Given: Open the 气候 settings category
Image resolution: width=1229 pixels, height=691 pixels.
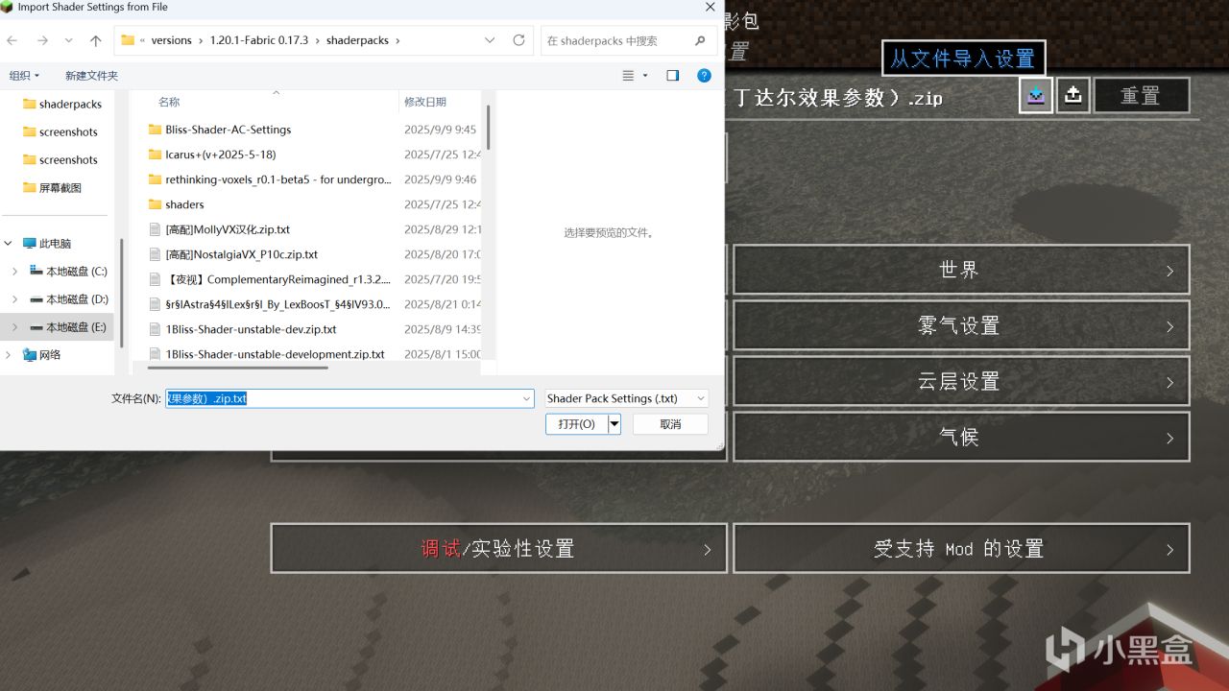Looking at the screenshot, I should [961, 437].
